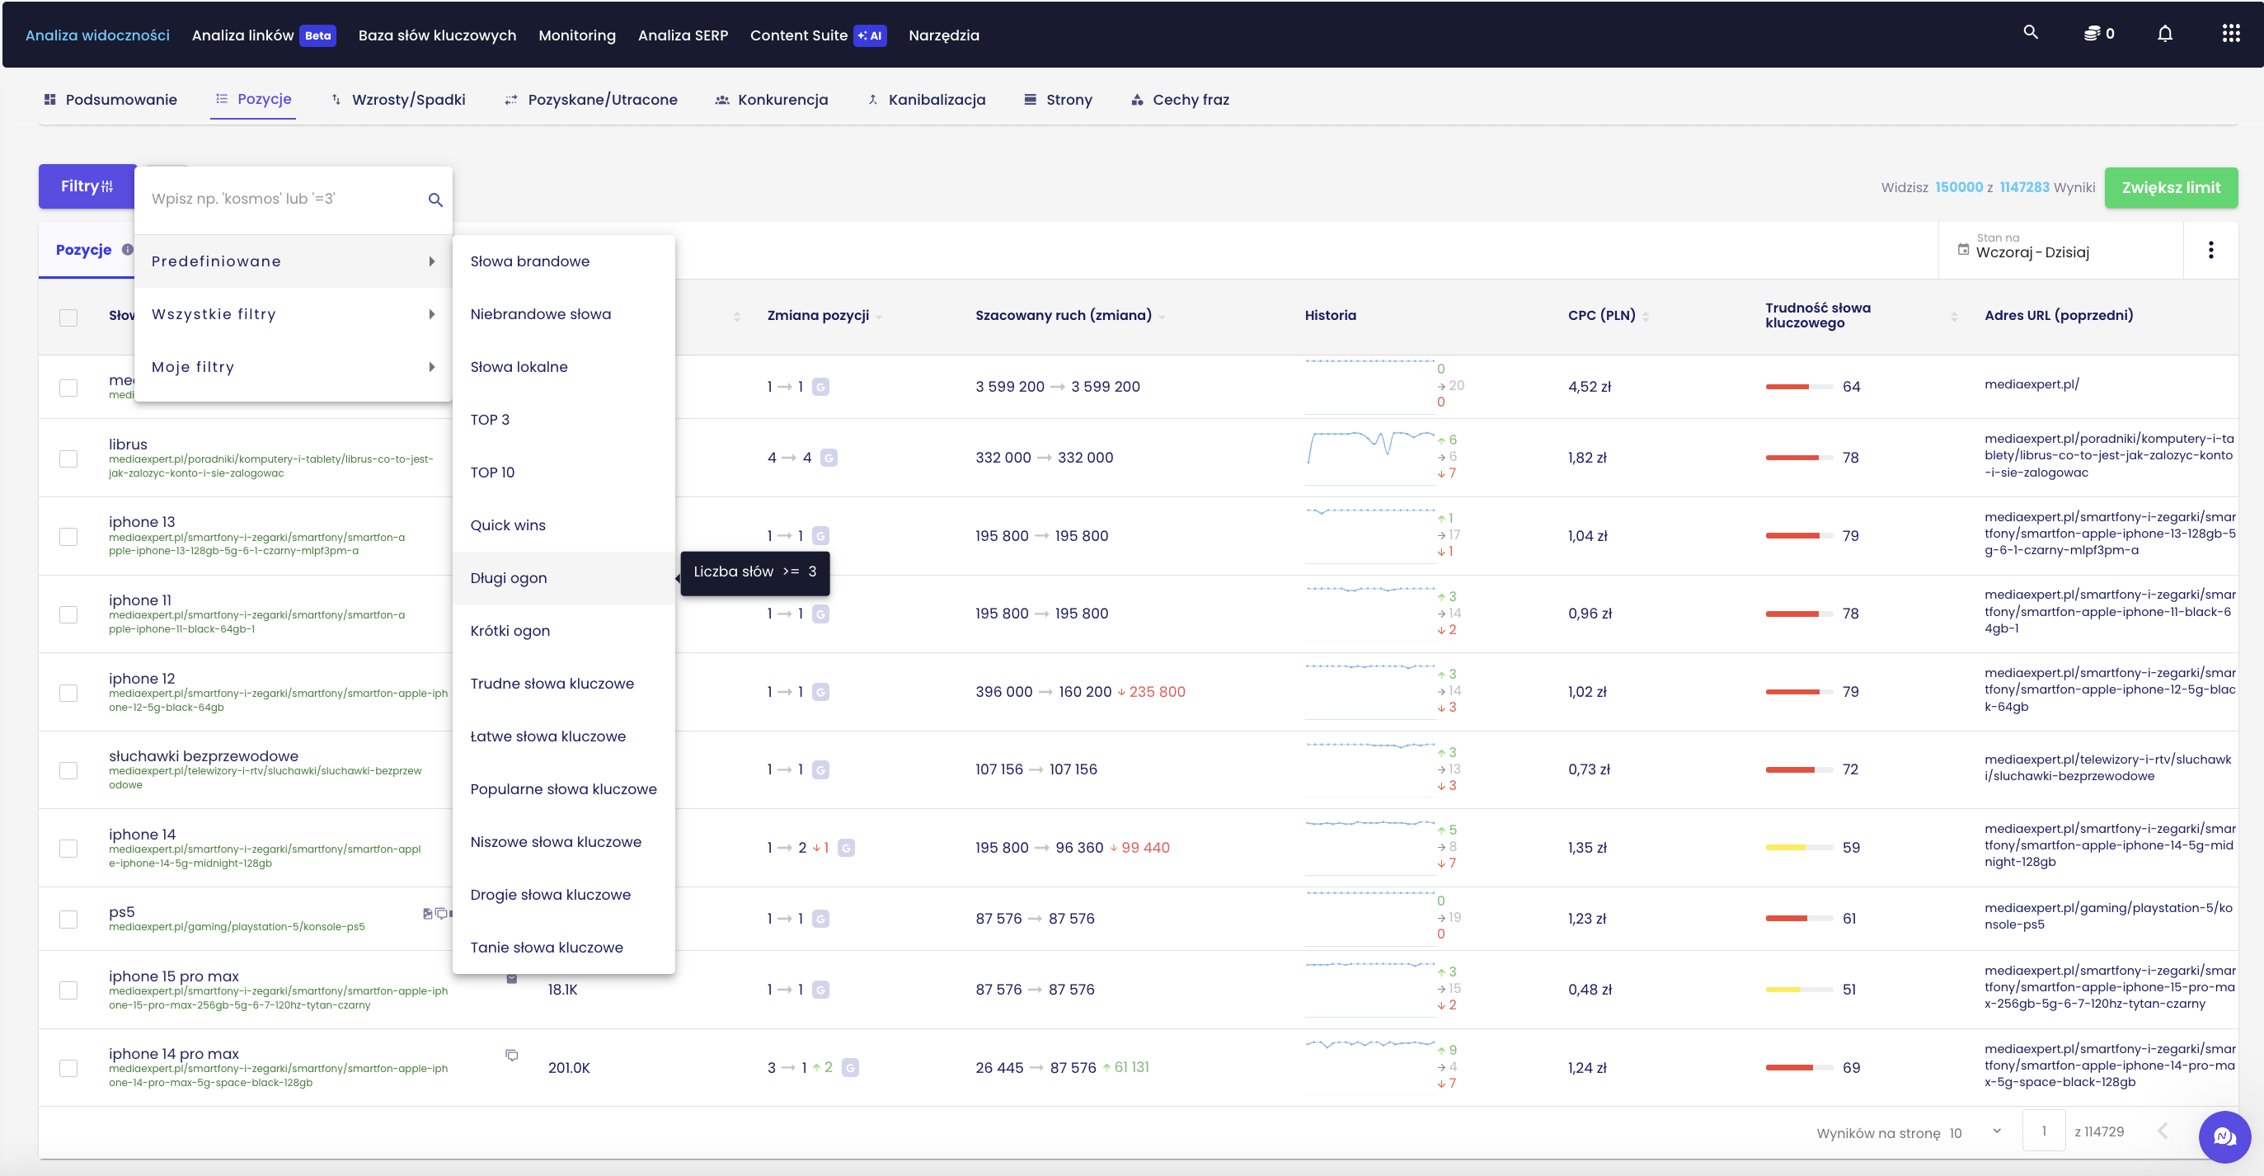Expand the Predefiniowane filters submenu
2264x1176 pixels.
(294, 261)
